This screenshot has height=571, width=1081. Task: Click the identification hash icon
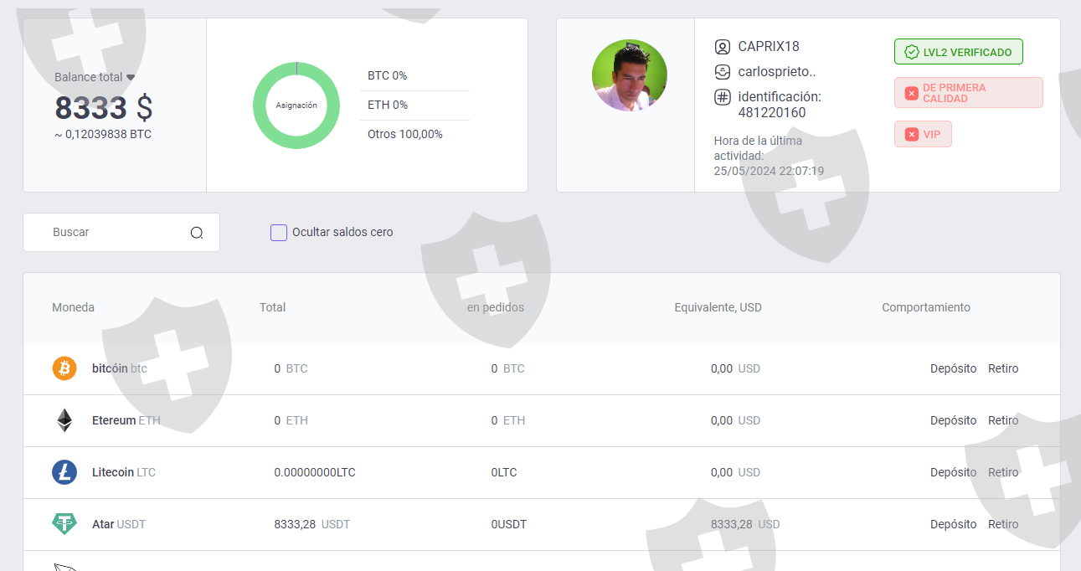point(723,97)
